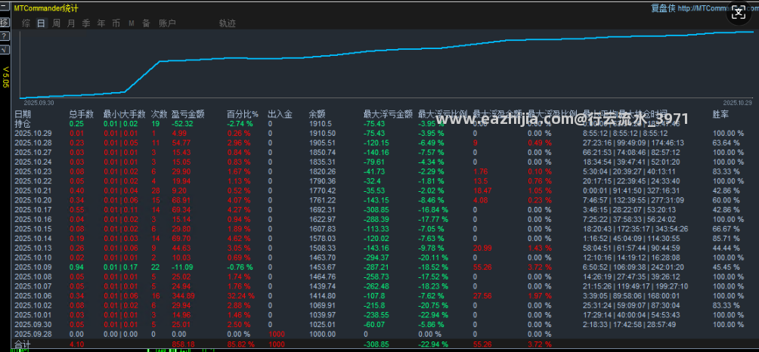Click loss value -52.32

coord(182,124)
